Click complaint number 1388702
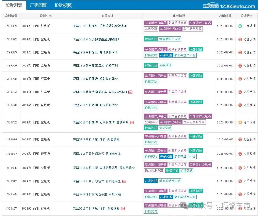Image resolution: width=259 pixels, height=216 pixels. click(11, 122)
